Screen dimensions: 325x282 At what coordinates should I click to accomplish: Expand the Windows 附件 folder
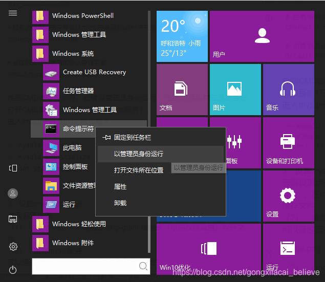click(x=89, y=243)
